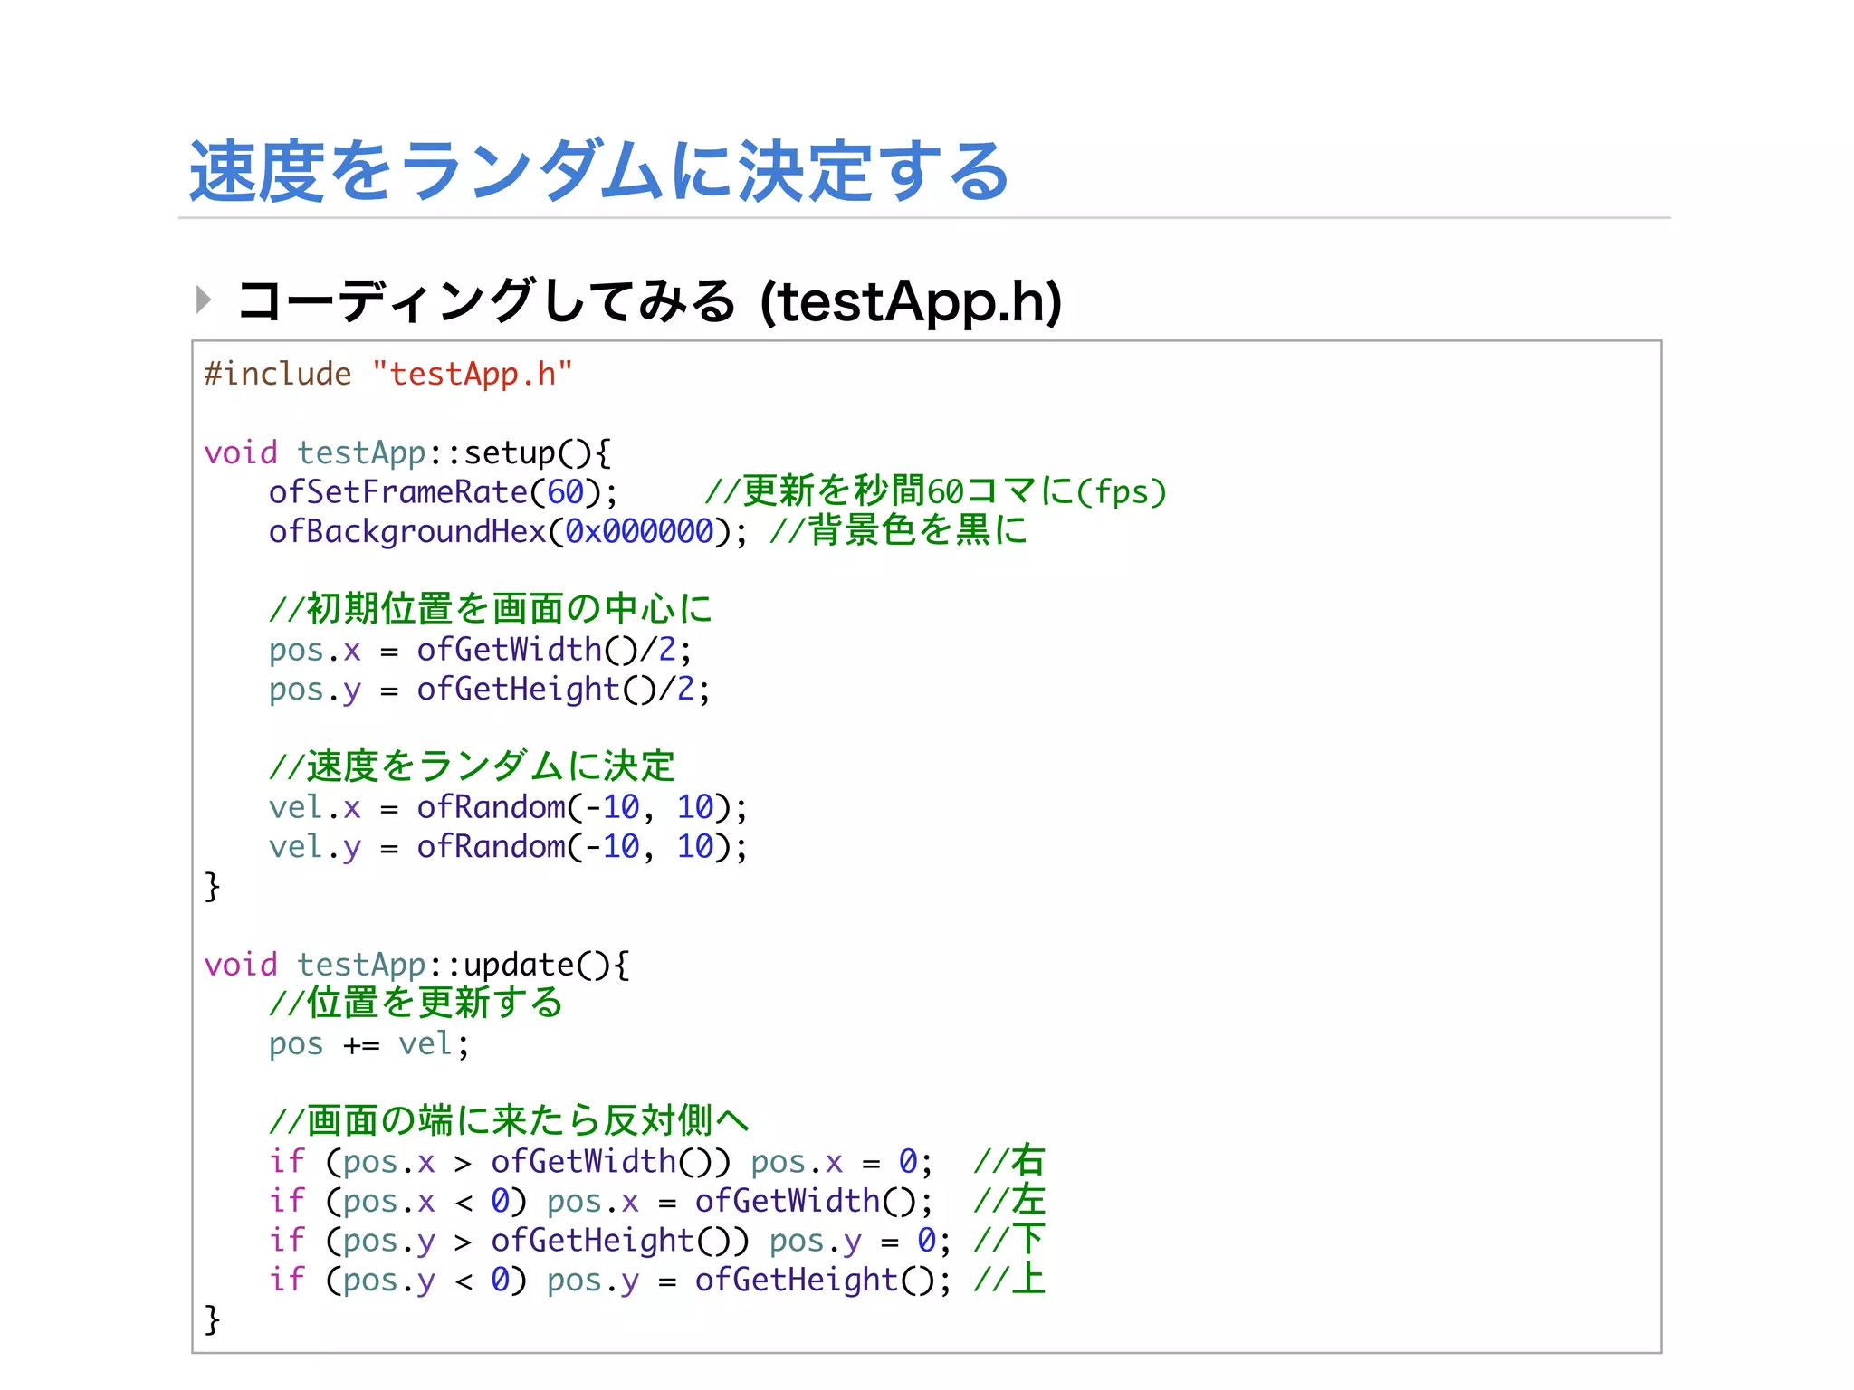
Task: Click the line if (pos.x < 0) pos.x = ofGetWidth();
Action: (601, 1202)
